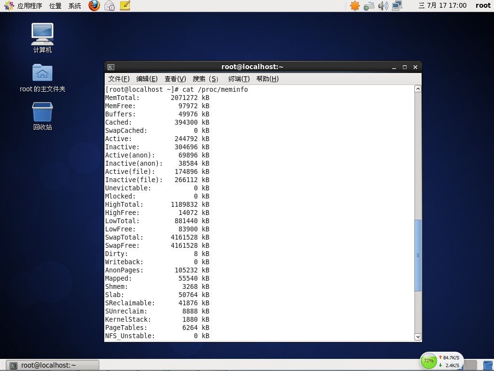Open the terminal 查看(V) menu
The width and height of the screenshot is (494, 371).
click(x=175, y=79)
